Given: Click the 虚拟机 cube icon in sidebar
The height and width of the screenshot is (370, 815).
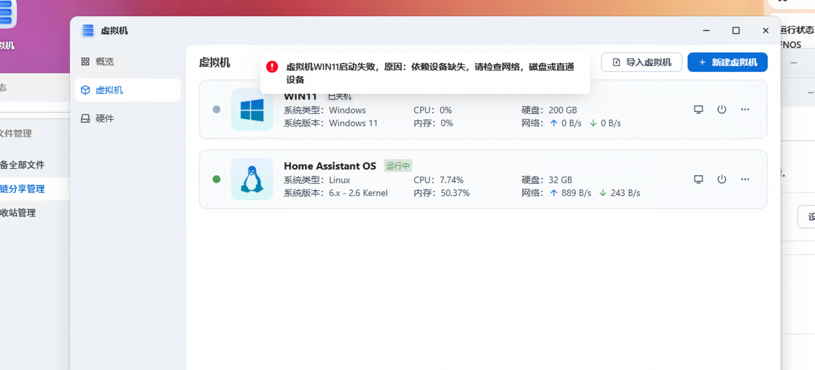Looking at the screenshot, I should click(x=85, y=90).
